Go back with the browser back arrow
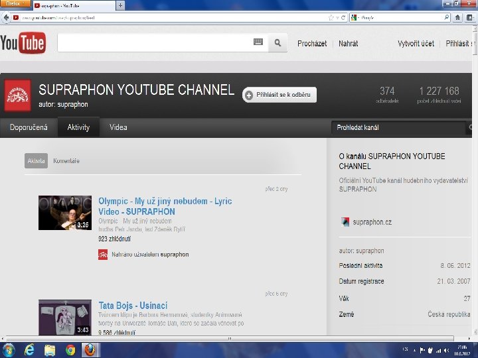 pos(6,18)
